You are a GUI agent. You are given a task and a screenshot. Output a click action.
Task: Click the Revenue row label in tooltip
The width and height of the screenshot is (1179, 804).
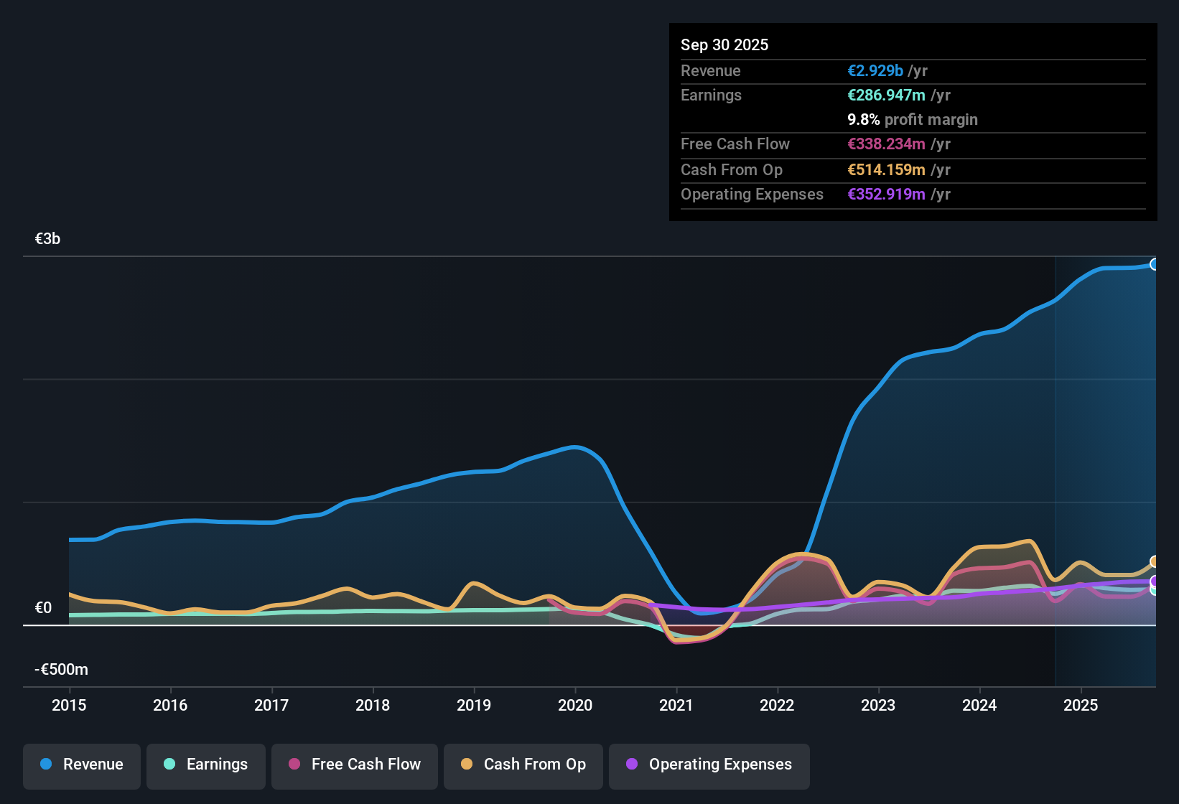[x=711, y=71]
